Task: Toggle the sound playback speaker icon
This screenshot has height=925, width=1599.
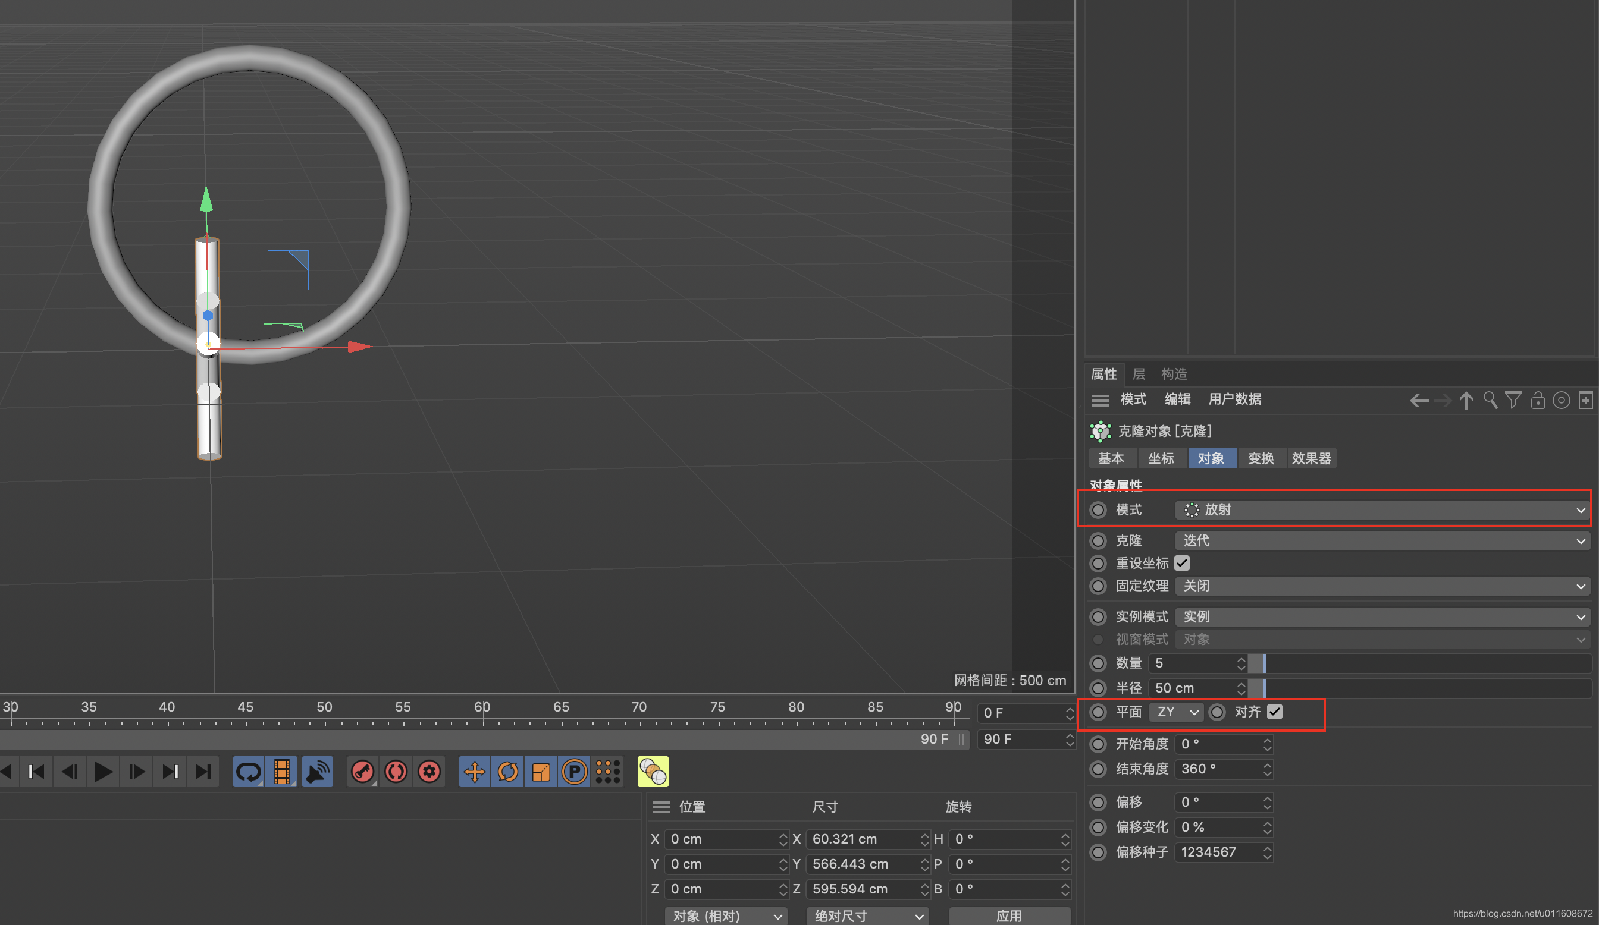Action: coord(317,772)
